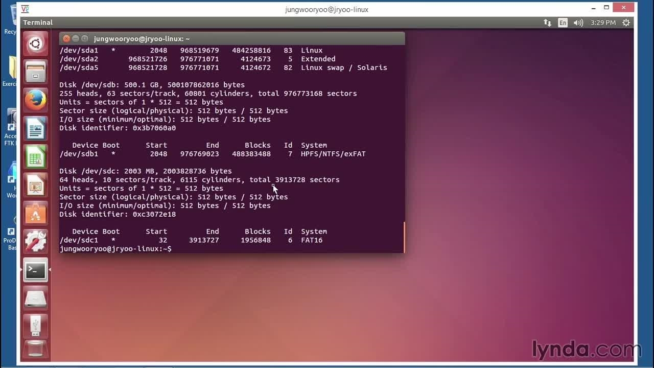Open the USB drive in launcher

(x=35, y=326)
